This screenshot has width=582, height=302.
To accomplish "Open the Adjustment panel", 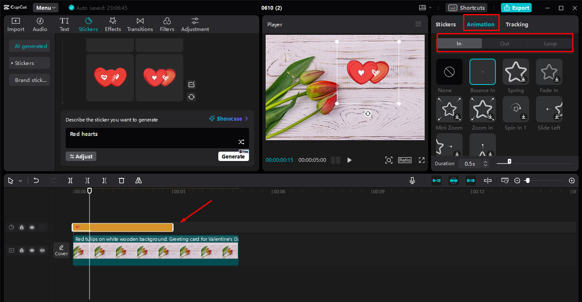I will (x=195, y=24).
